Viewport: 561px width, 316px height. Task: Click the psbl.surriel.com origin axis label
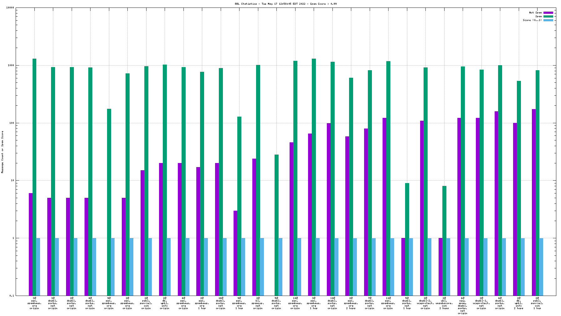tap(146, 303)
